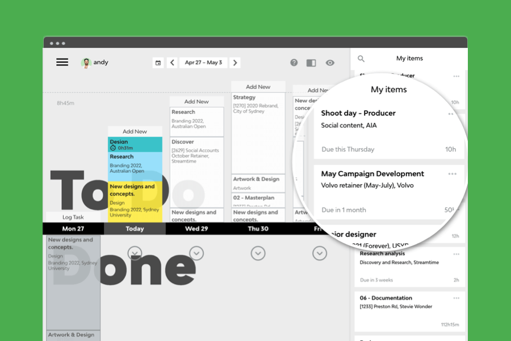
Task: Click Add New above Wed 29 column
Action: [196, 102]
